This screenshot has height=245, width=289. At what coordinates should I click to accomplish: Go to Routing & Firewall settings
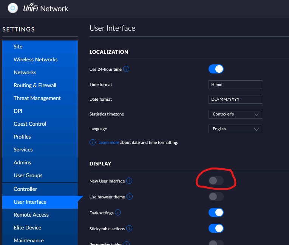point(35,85)
